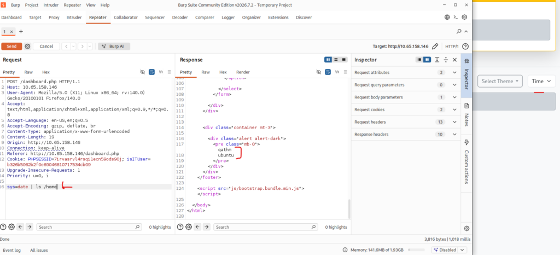This screenshot has height=255, width=560.
Task: Toggle line wrap in Response editor
Action: [328, 72]
